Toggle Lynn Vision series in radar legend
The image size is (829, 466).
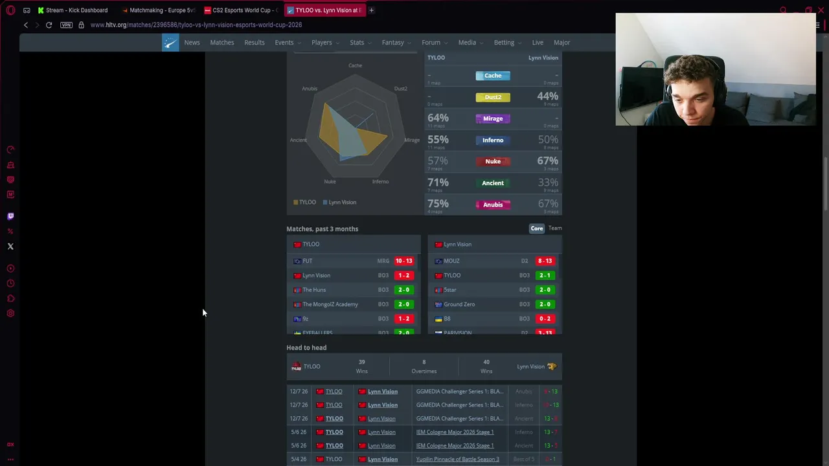click(339, 202)
